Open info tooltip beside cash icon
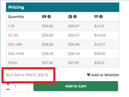This screenshot has width=129, height=97. pyautogui.click(x=49, y=17)
